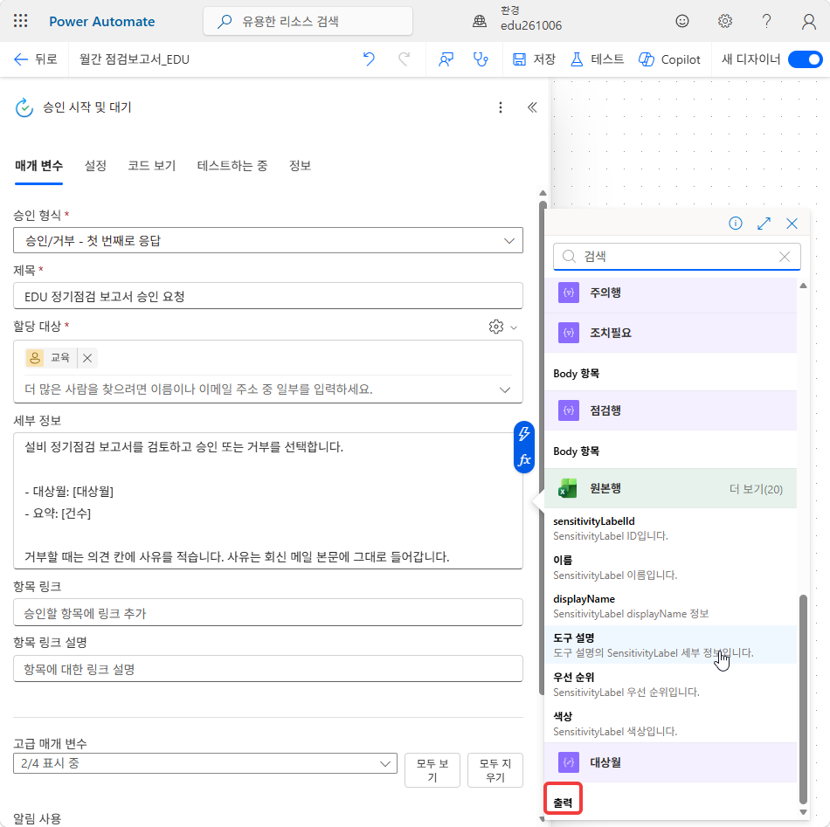Insert the displayName dynamic value
Screen dimensions: 830x827
(671, 606)
